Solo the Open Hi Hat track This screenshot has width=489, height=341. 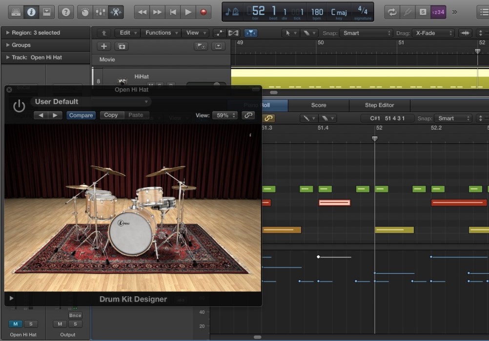point(31,324)
